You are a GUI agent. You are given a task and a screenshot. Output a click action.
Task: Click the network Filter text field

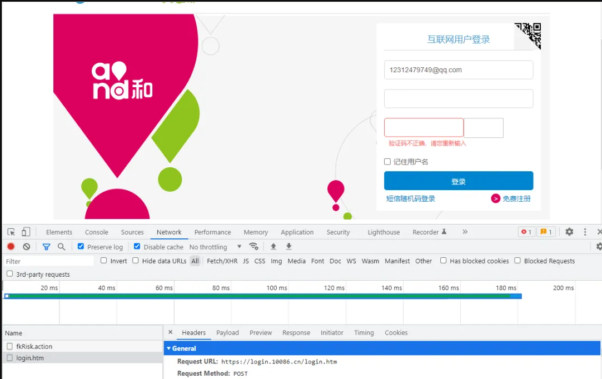pyautogui.click(x=48, y=261)
